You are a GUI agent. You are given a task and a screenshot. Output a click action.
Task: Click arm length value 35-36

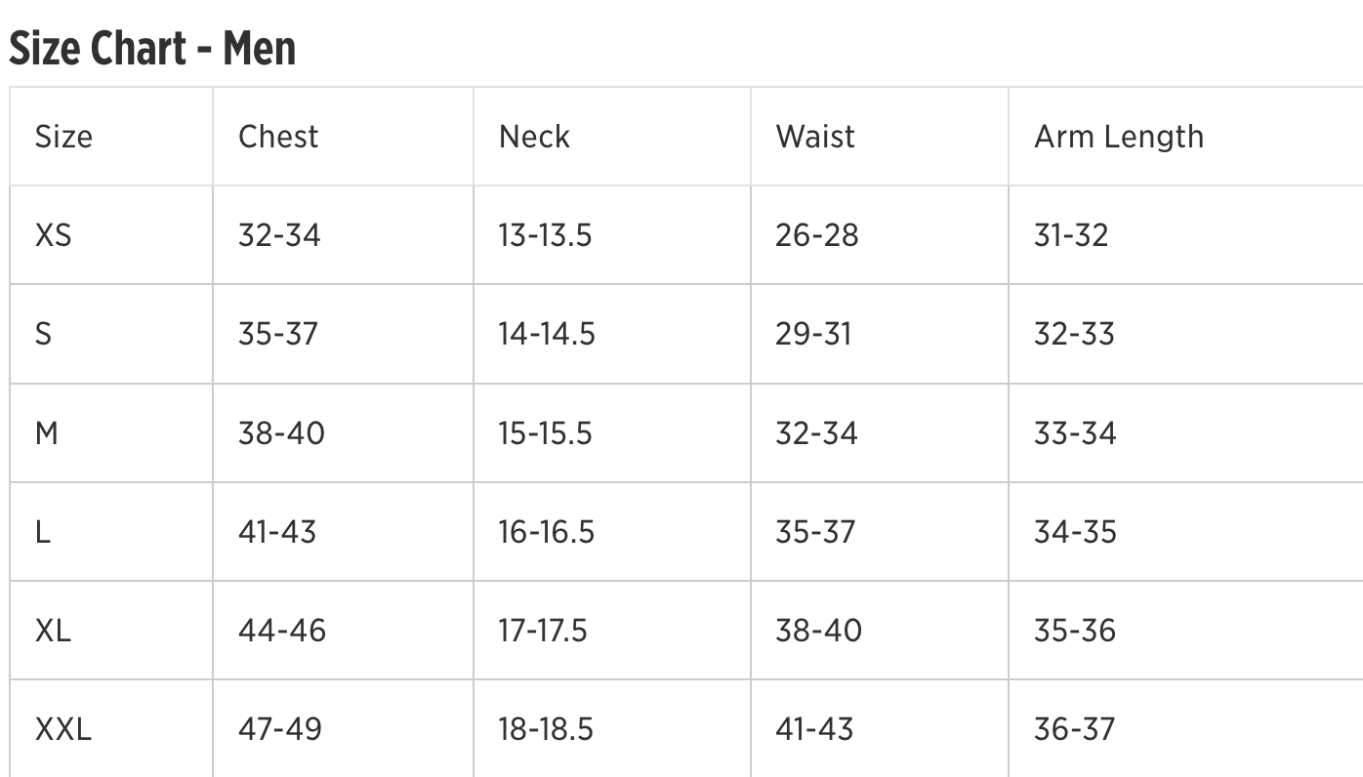click(1075, 631)
